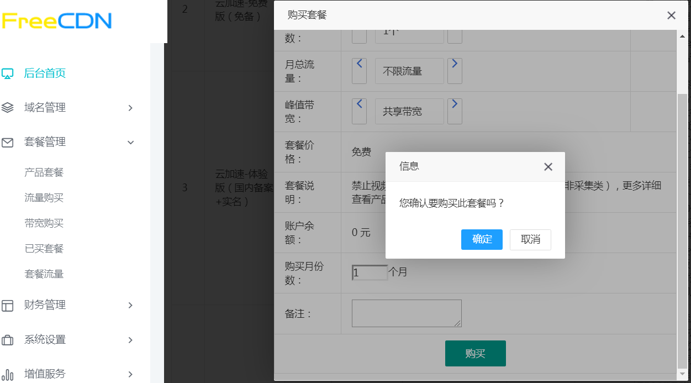
Task: Open the 已买套餐 submenu item
Action: pyautogui.click(x=44, y=249)
